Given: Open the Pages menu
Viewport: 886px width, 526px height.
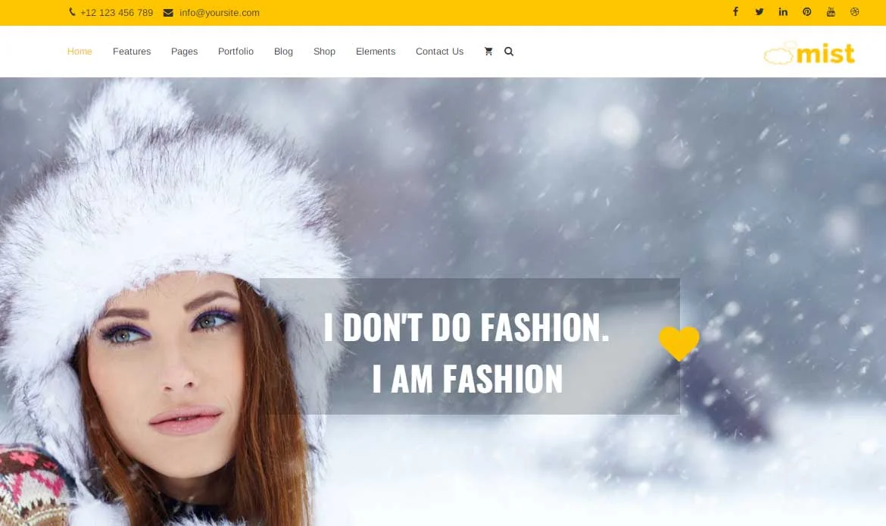Looking at the screenshot, I should (184, 52).
